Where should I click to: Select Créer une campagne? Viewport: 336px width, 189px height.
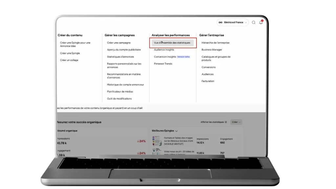(118, 43)
